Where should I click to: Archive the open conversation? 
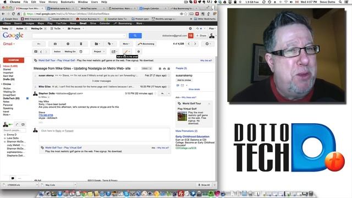pyautogui.click(x=55, y=44)
